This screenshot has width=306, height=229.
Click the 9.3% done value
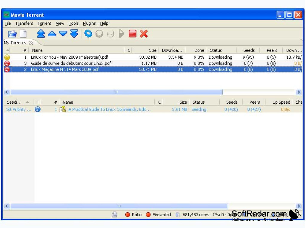pyautogui.click(x=199, y=57)
